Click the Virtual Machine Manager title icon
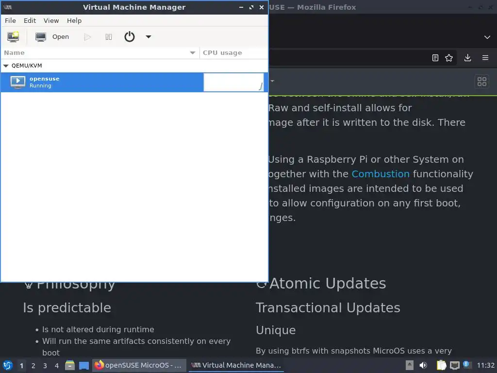Image resolution: width=497 pixels, height=373 pixels. 8,7
